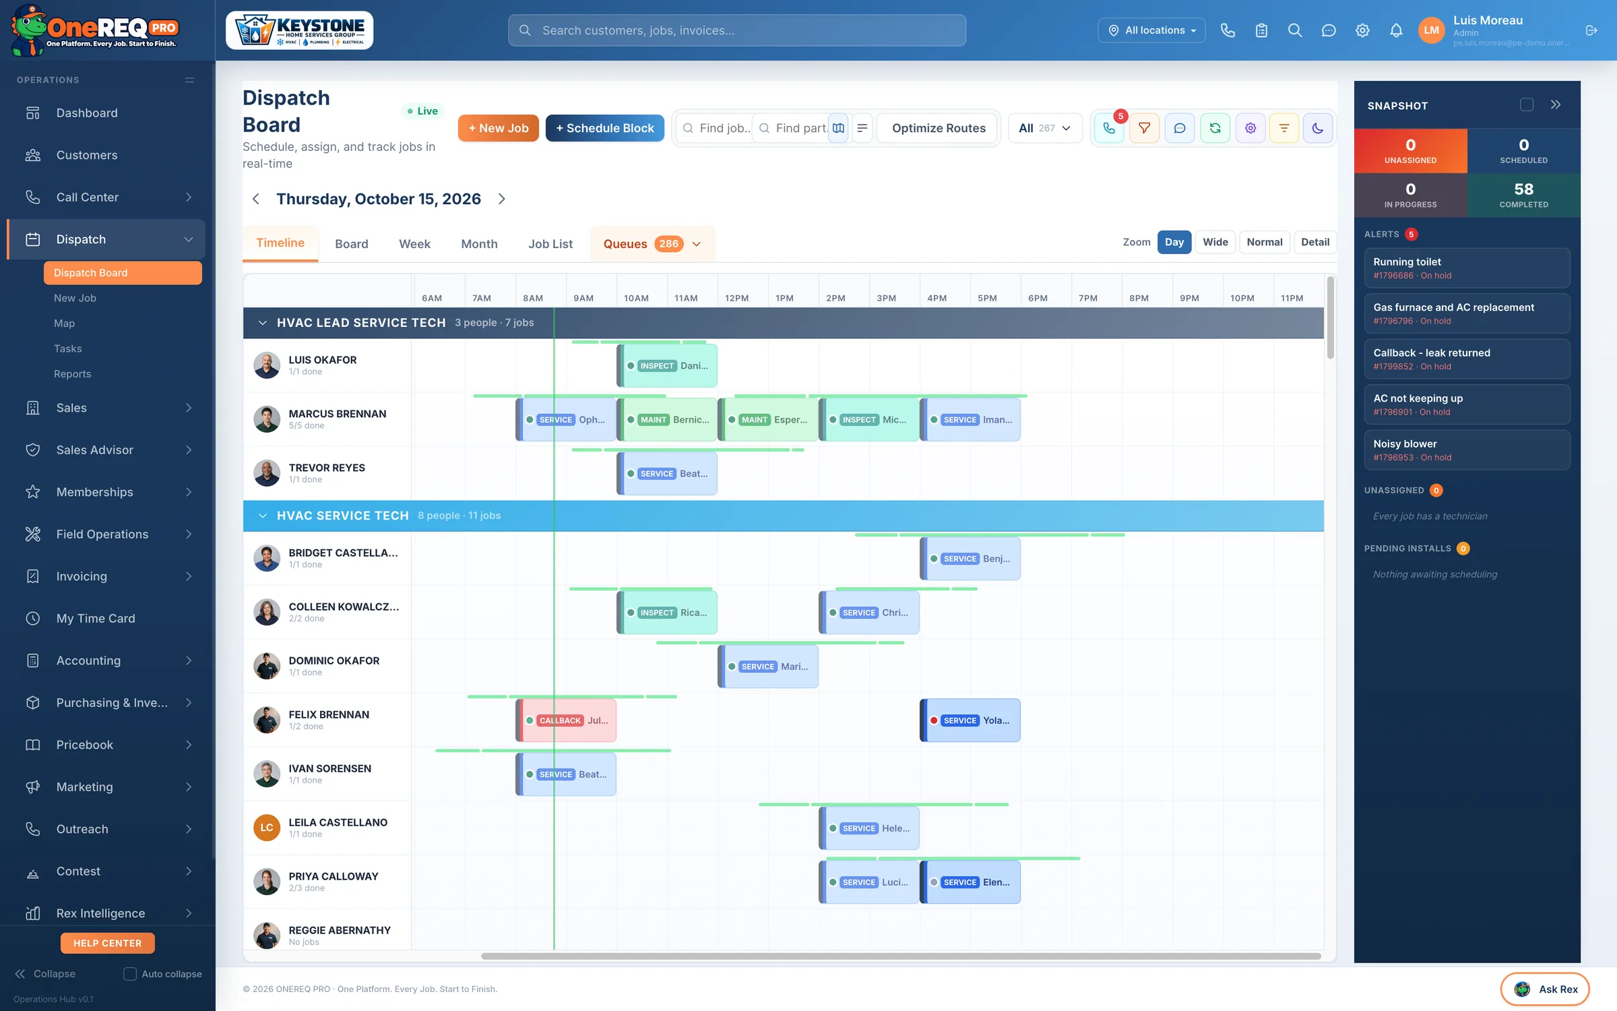Image resolution: width=1617 pixels, height=1011 pixels.
Task: Click the map view icon beside Find part
Action: click(838, 128)
